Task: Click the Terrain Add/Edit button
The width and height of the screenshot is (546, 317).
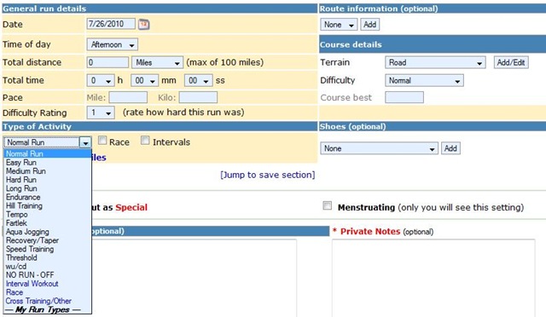Action: point(511,63)
